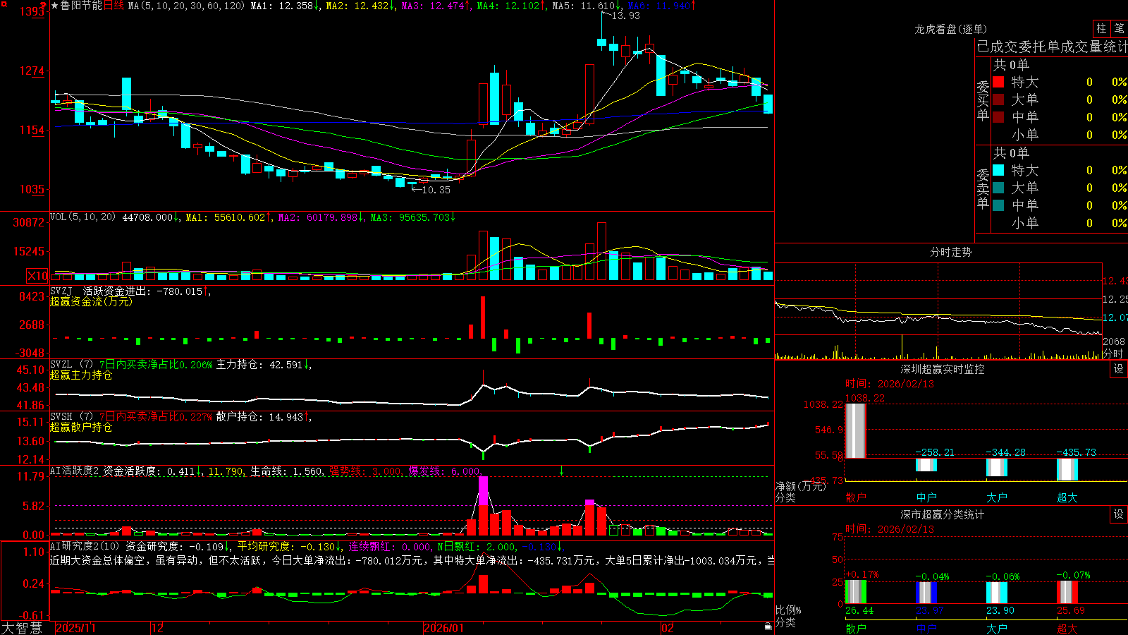This screenshot has width=1128, height=635.
Task: Open 设 settings for 深市超赢分类统计 panel
Action: [x=1119, y=514]
